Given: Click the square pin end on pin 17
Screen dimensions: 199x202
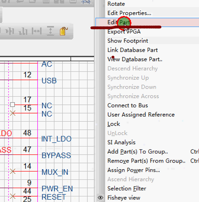Looking at the screenshot, I should (x=12, y=105).
